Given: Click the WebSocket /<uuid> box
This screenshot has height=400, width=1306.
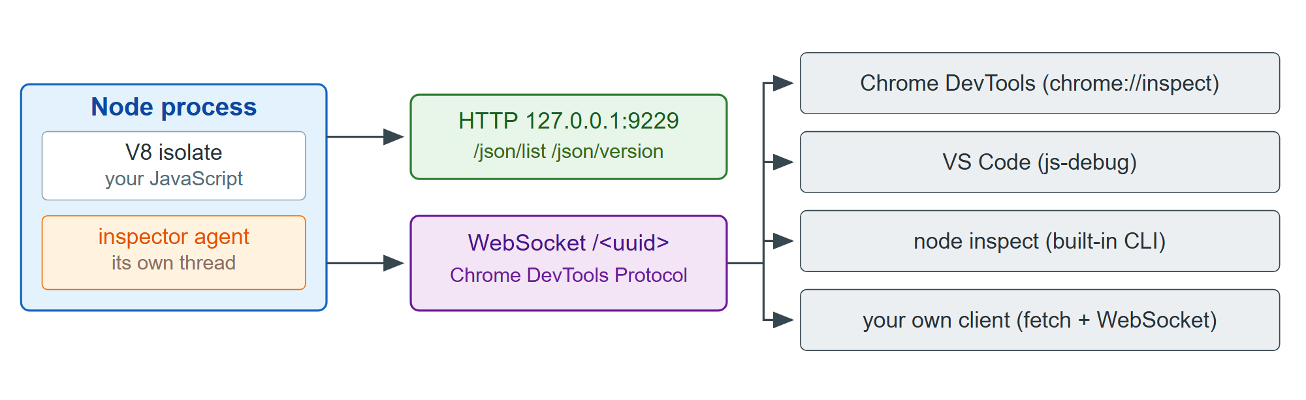Looking at the screenshot, I should click(x=569, y=263).
